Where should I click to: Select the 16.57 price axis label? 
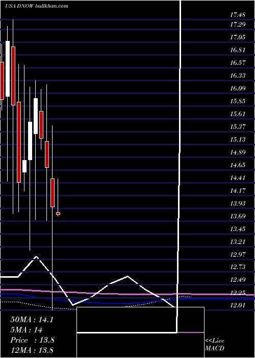pos(238,62)
